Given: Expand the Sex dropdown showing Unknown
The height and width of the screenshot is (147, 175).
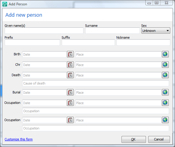Looking at the screenshot, I should click(156, 31).
